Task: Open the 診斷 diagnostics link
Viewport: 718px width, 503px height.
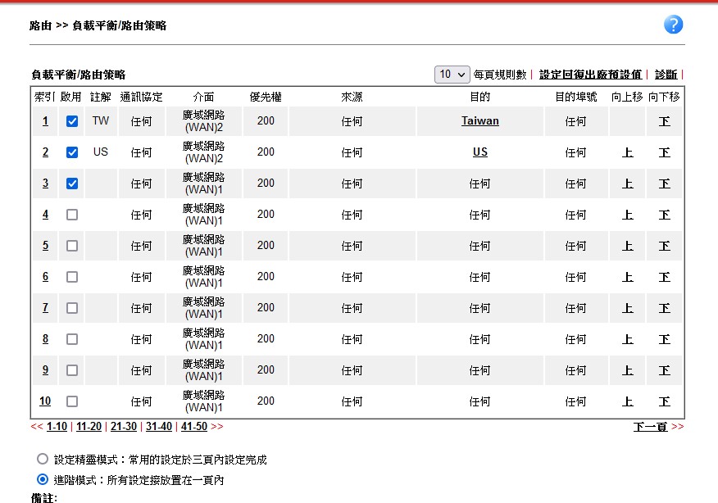Action: pyautogui.click(x=666, y=75)
